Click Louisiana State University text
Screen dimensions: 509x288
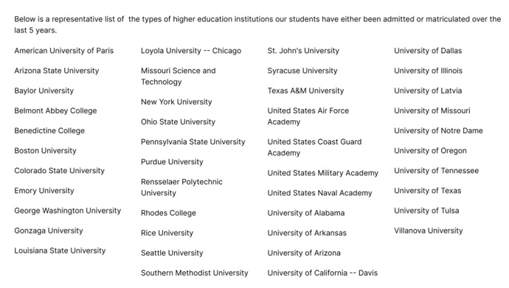(x=60, y=250)
